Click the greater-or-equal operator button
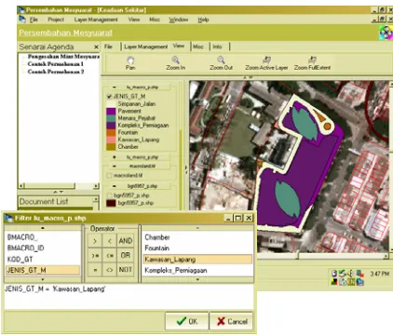 [x=95, y=255]
